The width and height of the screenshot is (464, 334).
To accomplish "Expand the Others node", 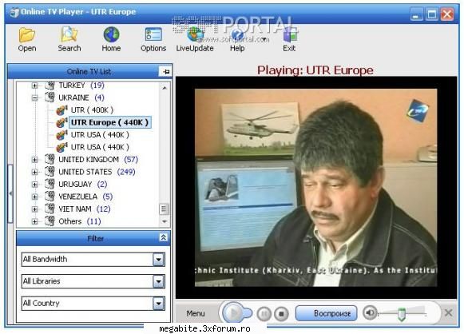I will point(34,221).
